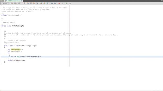
Task: Click the 'int tableIndex=1;' line
Action: [15, 51]
